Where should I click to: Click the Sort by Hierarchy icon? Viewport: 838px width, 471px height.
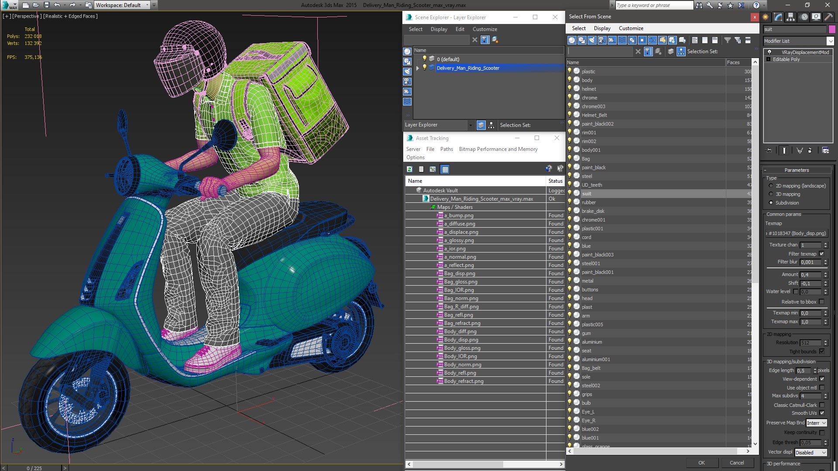click(x=681, y=51)
